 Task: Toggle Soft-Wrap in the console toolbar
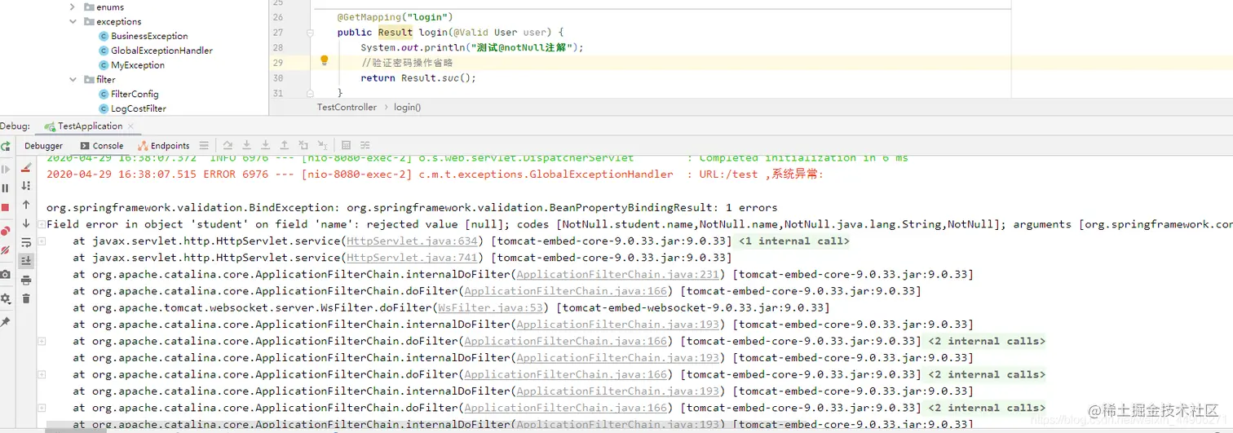[x=26, y=242]
